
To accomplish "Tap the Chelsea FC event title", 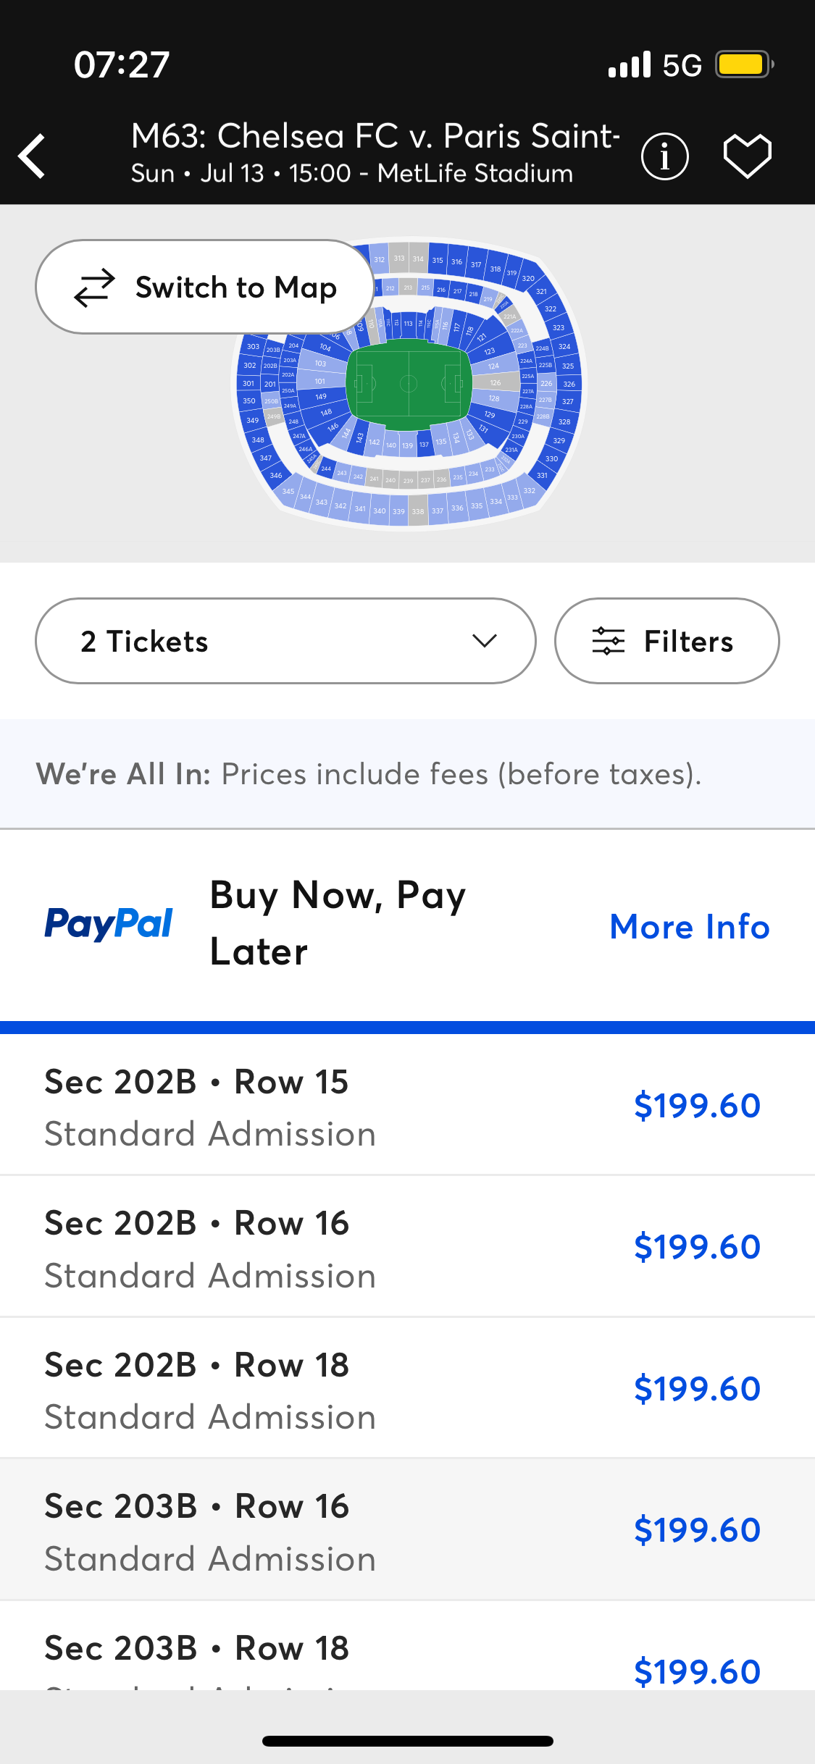I will pyautogui.click(x=375, y=135).
